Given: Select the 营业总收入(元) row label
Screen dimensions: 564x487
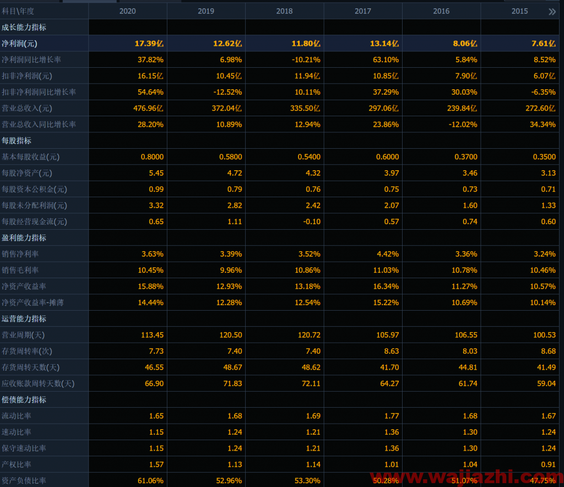Looking at the screenshot, I should tap(27, 109).
